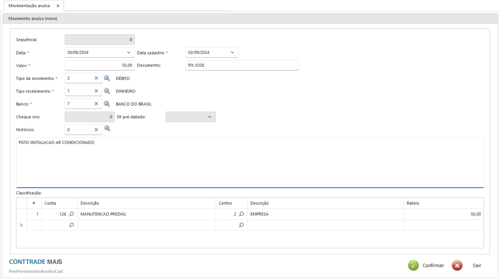Clear the Tipo de movimento value

(x=96, y=78)
